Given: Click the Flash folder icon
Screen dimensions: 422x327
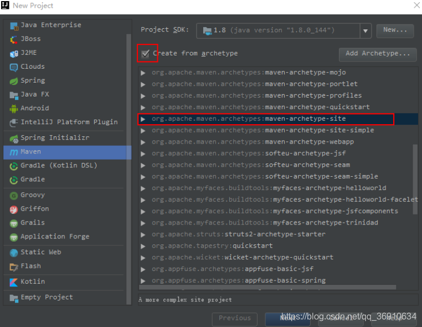Looking at the screenshot, I should click(14, 267).
